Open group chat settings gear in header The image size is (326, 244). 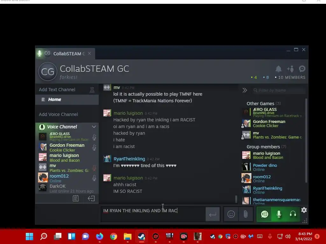[302, 69]
